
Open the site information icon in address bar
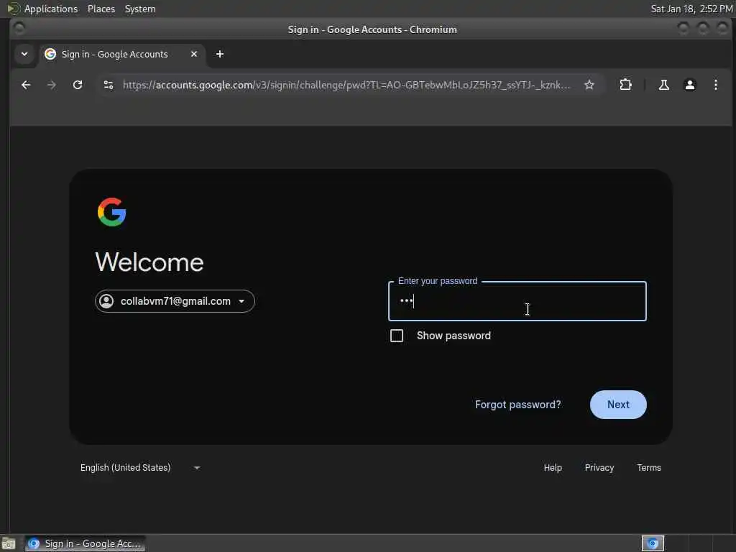click(109, 85)
